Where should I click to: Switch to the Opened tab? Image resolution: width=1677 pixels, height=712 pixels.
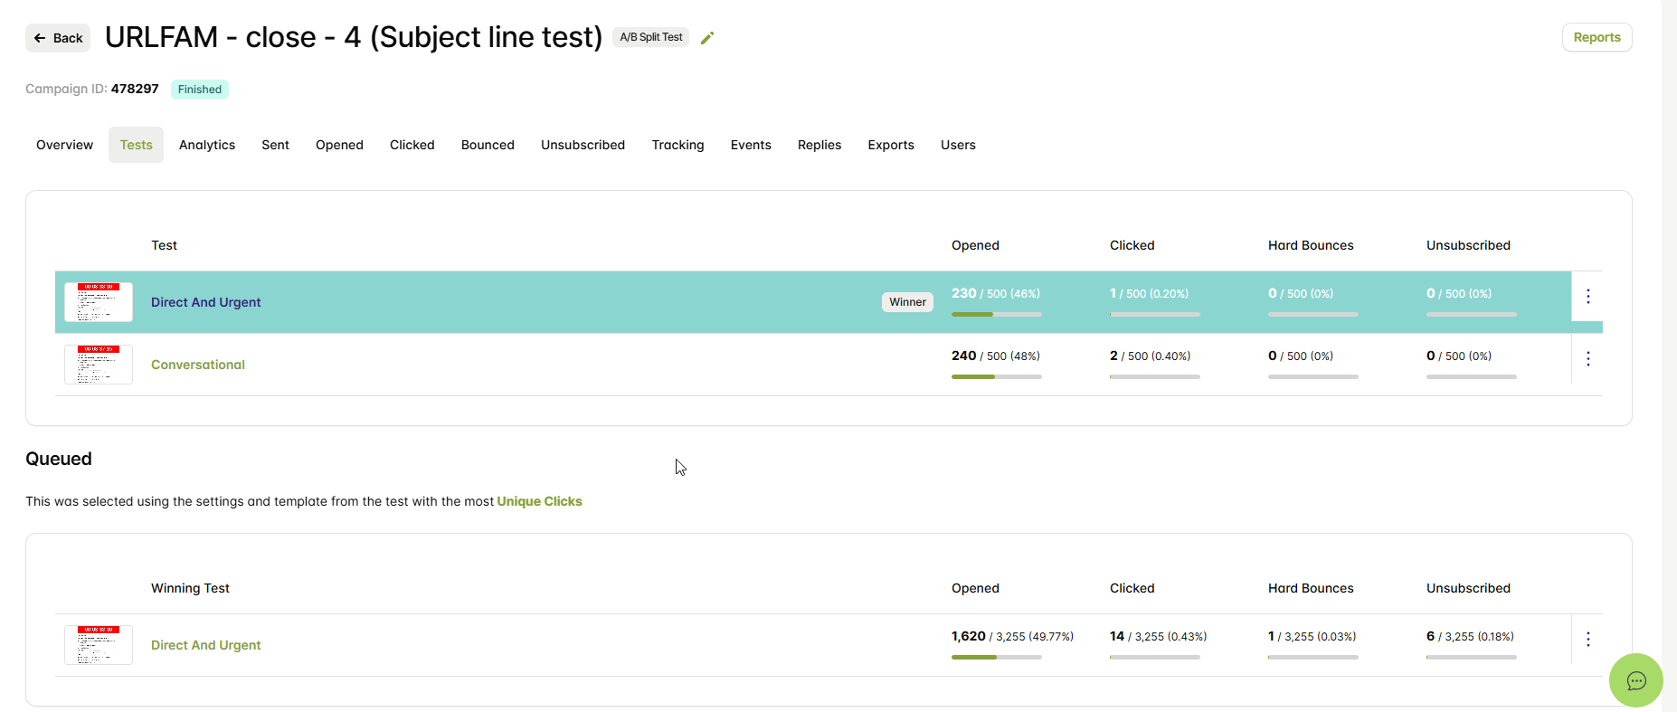(x=339, y=145)
